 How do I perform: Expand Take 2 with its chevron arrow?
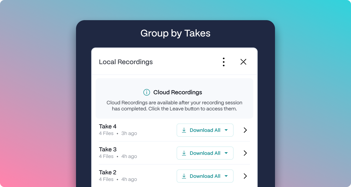[x=245, y=176]
